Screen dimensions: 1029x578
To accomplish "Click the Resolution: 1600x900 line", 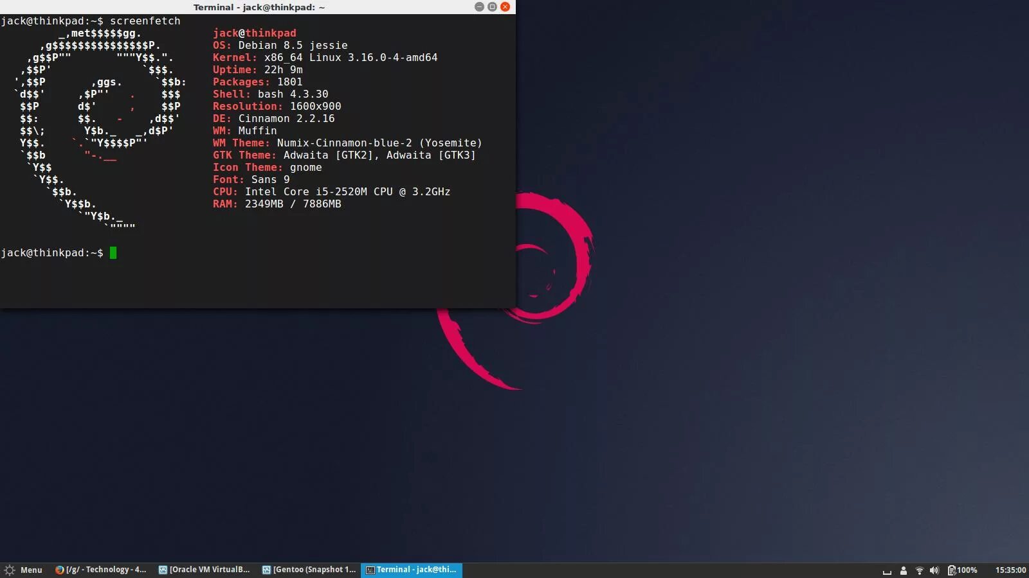I will (277, 106).
